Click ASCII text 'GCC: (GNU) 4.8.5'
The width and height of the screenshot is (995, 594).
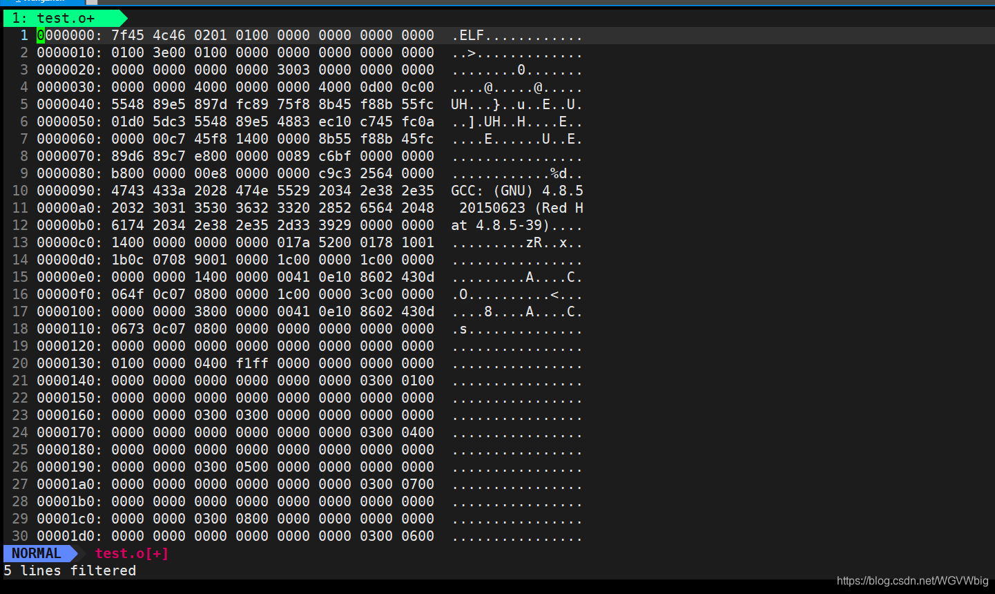tap(517, 191)
